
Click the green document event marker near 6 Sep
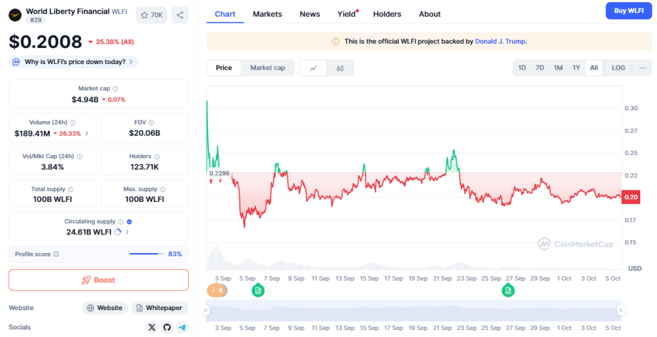258,291
